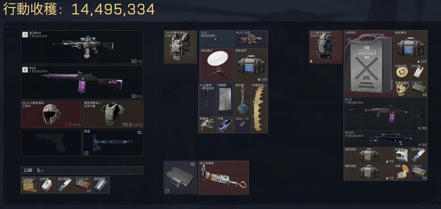The height and width of the screenshot is (209, 441).
Task: Select the SCAR-H primary weapon slot
Action: point(82,47)
